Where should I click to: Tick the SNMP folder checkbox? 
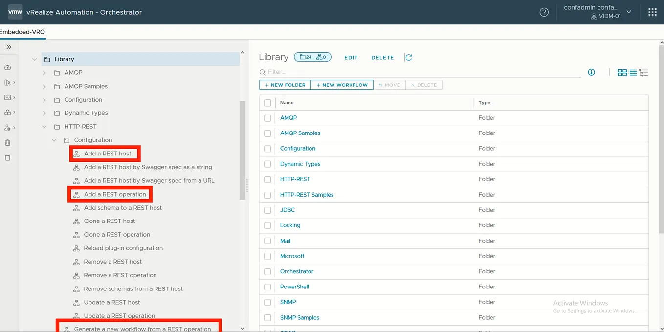pyautogui.click(x=267, y=302)
